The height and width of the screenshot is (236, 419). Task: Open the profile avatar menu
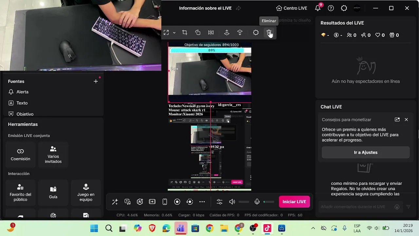point(357,8)
